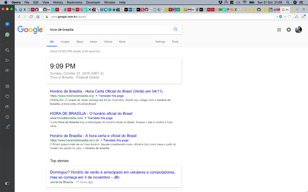Open the Opera menu in the menu bar
Viewport: 308px width, 192px height.
point(16,2)
